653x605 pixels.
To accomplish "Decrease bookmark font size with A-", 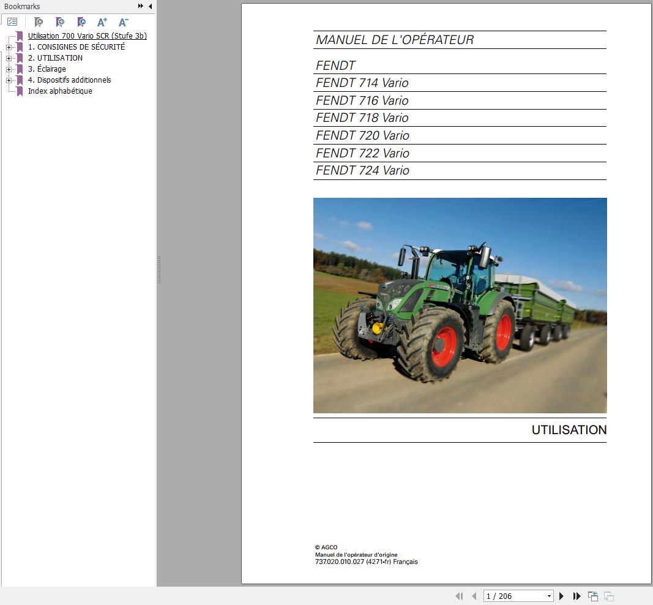I will [x=123, y=21].
